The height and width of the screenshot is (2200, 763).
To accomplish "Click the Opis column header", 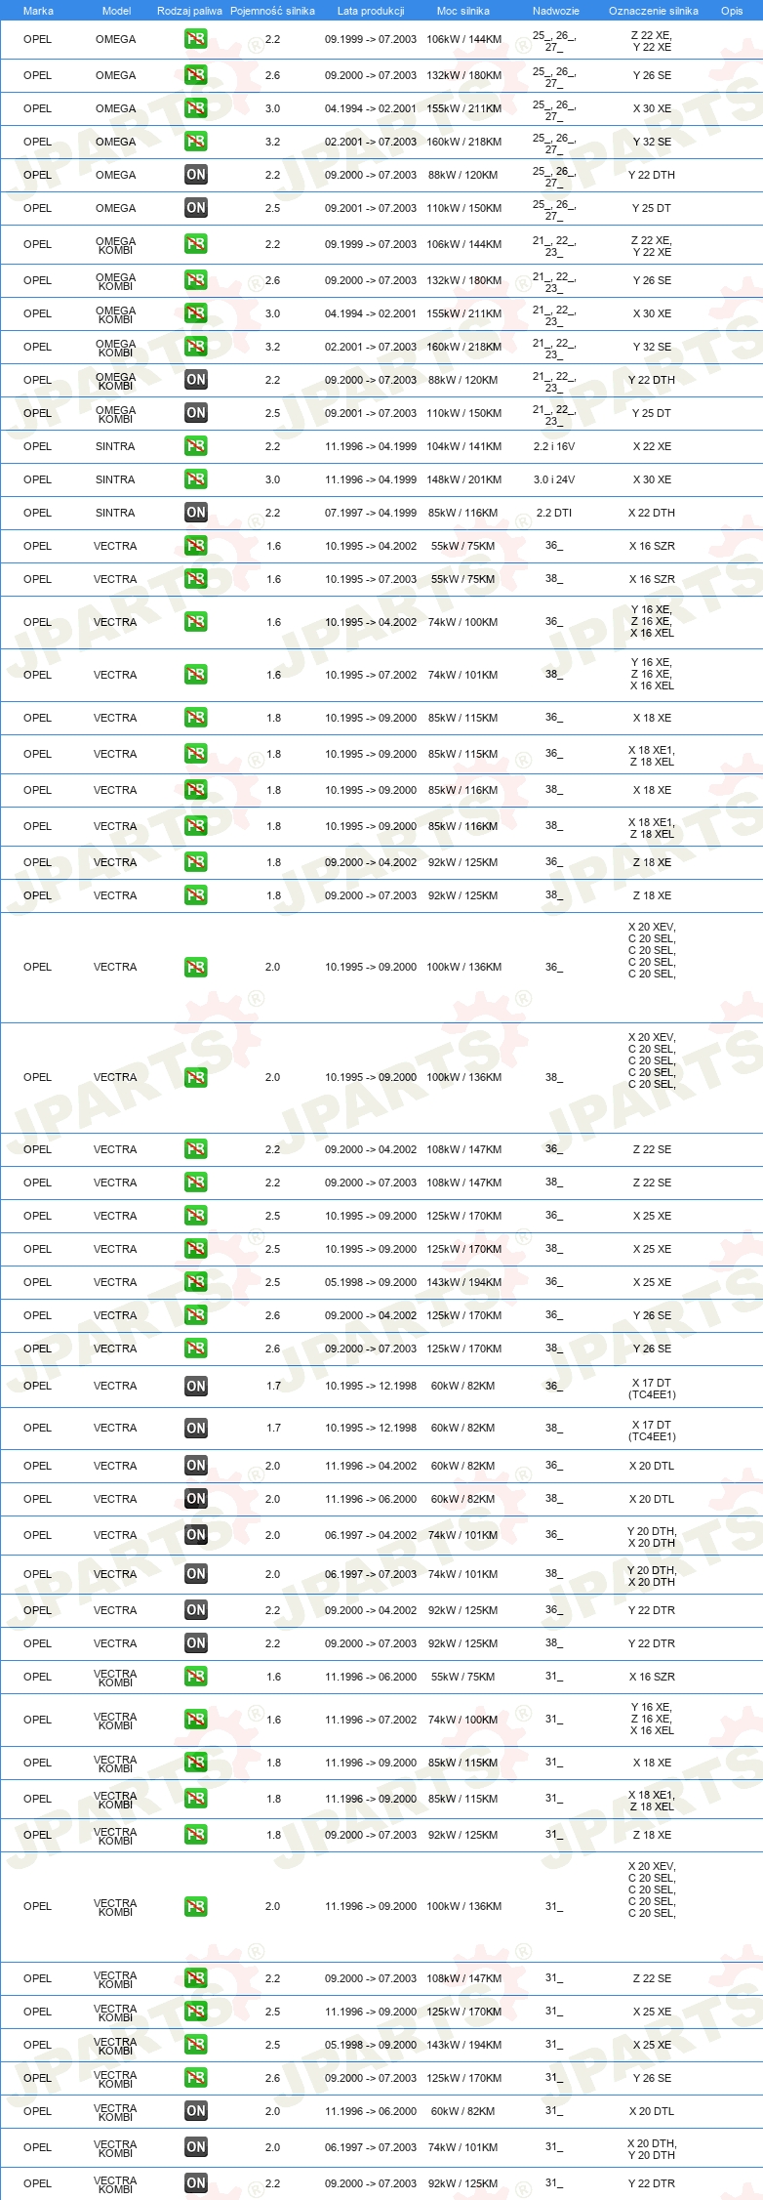I will tap(732, 11).
